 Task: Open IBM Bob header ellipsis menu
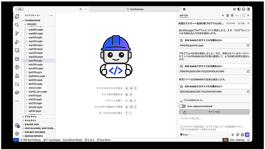pyautogui.click(x=237, y=15)
